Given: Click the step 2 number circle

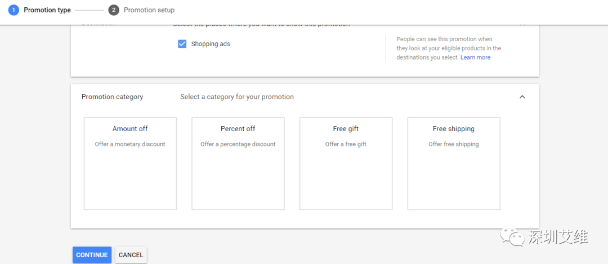Looking at the screenshot, I should click(114, 10).
